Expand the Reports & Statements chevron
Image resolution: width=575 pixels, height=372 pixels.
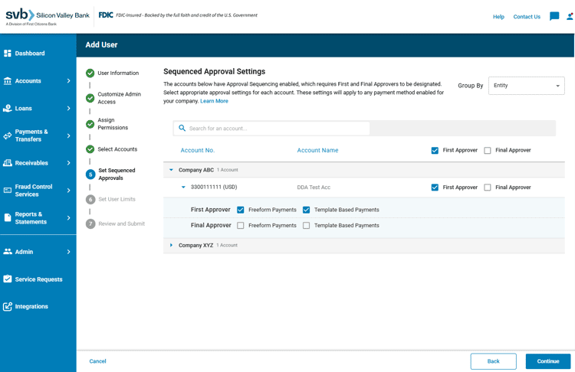[68, 218]
